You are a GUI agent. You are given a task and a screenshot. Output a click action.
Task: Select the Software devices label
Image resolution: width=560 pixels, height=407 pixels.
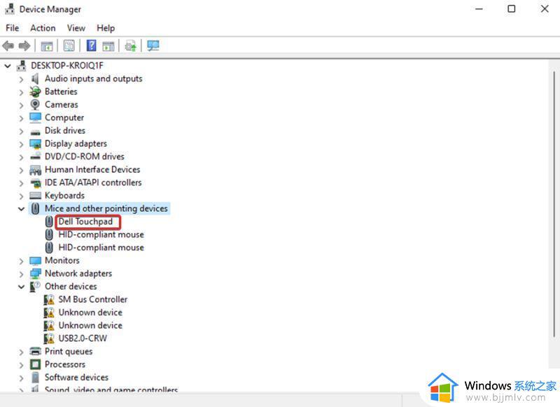click(x=76, y=378)
